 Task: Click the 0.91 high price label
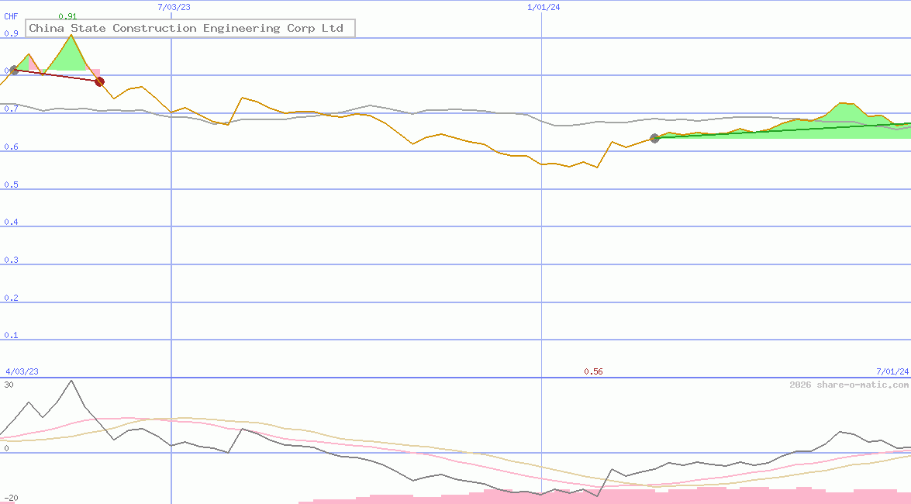[x=67, y=16]
